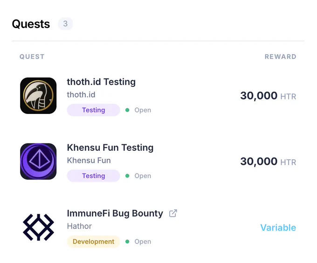The image size is (317, 263).
Task: Select the Development tag under Hathor
Action: 93,242
